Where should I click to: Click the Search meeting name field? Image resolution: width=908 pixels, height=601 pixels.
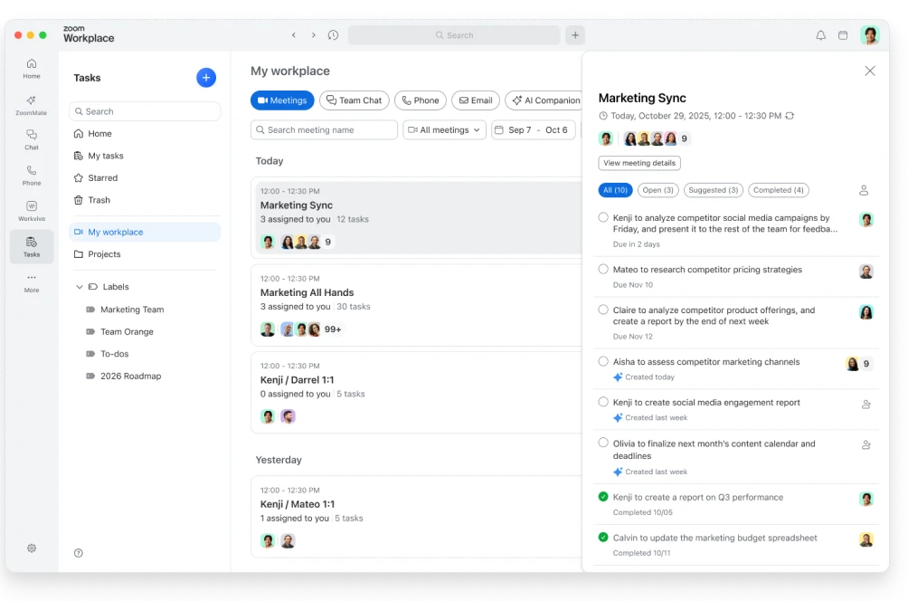click(x=325, y=129)
